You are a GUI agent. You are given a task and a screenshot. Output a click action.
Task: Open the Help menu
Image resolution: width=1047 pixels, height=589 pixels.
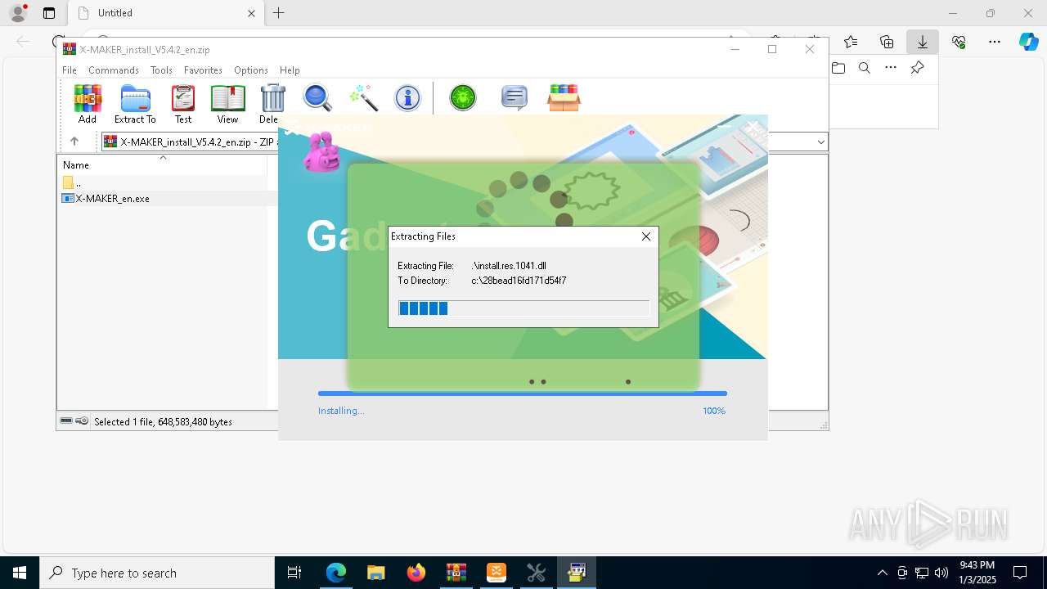tap(290, 70)
